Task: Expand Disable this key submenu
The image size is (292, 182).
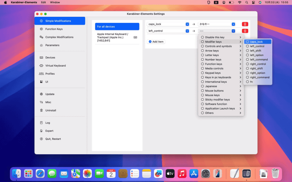Action: coord(221,37)
